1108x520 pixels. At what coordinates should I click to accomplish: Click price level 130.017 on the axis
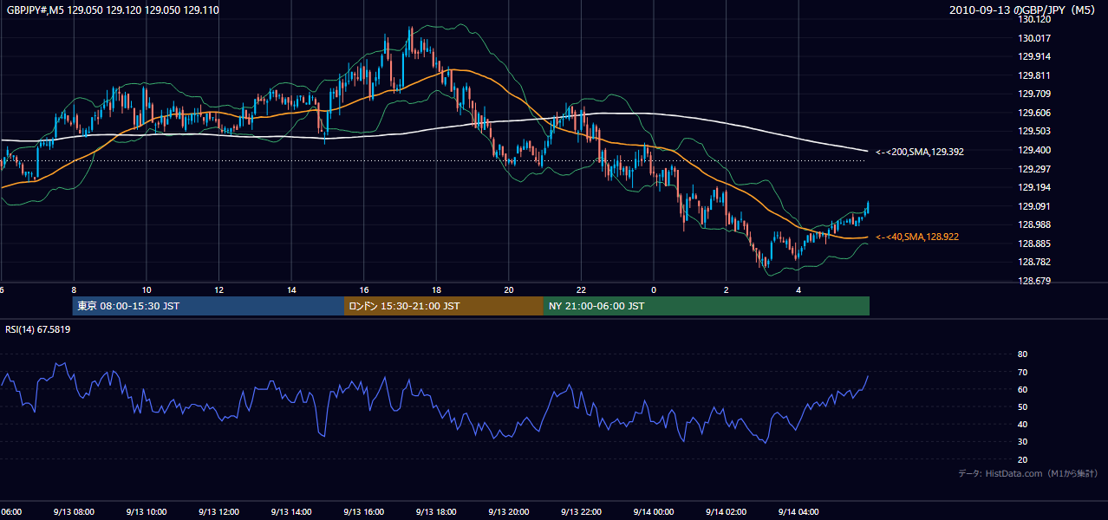[1033, 38]
